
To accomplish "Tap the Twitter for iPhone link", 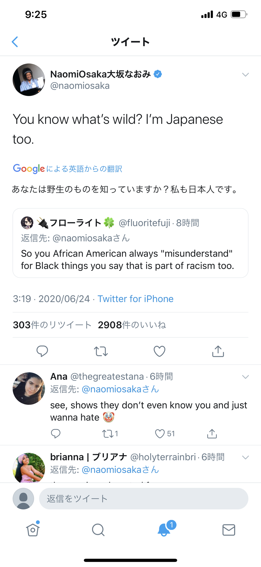I will click(135, 299).
